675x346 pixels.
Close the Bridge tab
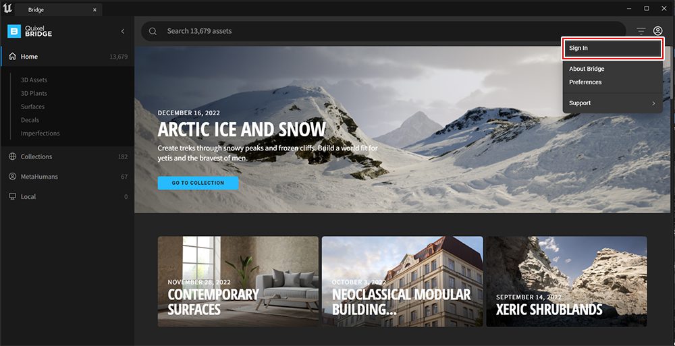point(94,10)
